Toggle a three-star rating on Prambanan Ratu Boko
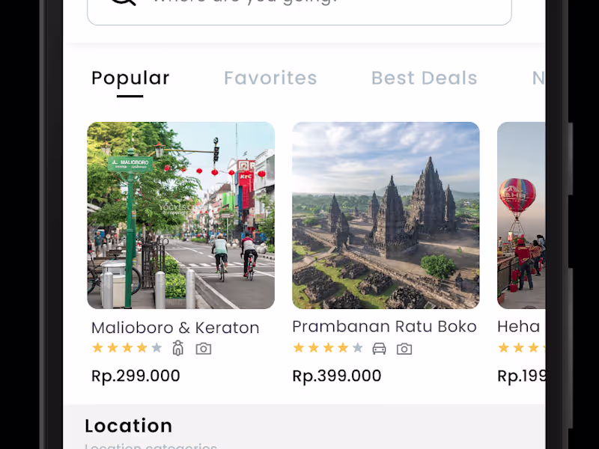The width and height of the screenshot is (599, 449). [327, 347]
